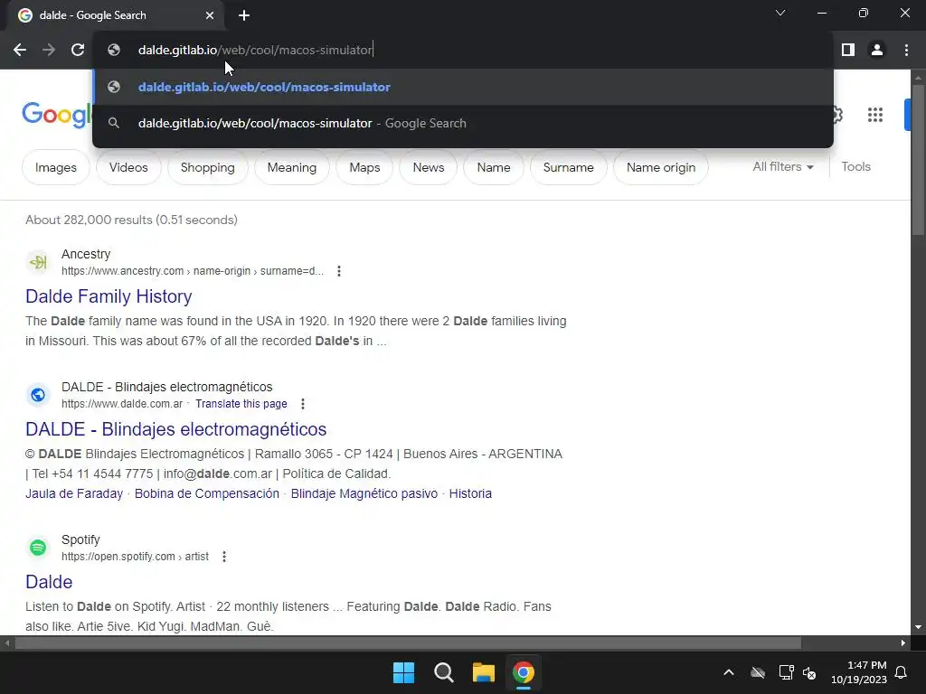Screen dimensions: 926x694
Task: Click the Google logo
Action: coord(57,114)
